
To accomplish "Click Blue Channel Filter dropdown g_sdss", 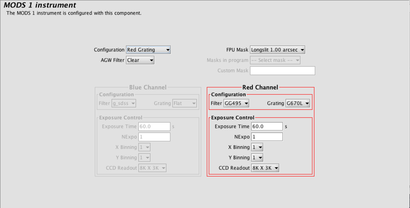I will pyautogui.click(x=124, y=103).
